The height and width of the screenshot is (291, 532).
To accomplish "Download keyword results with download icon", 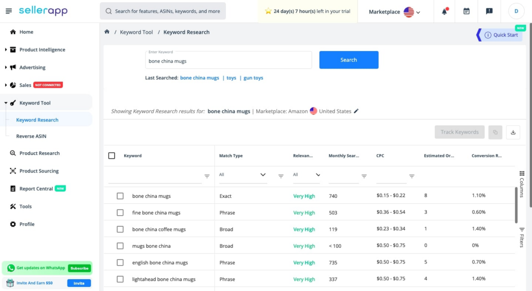I will click(513, 133).
